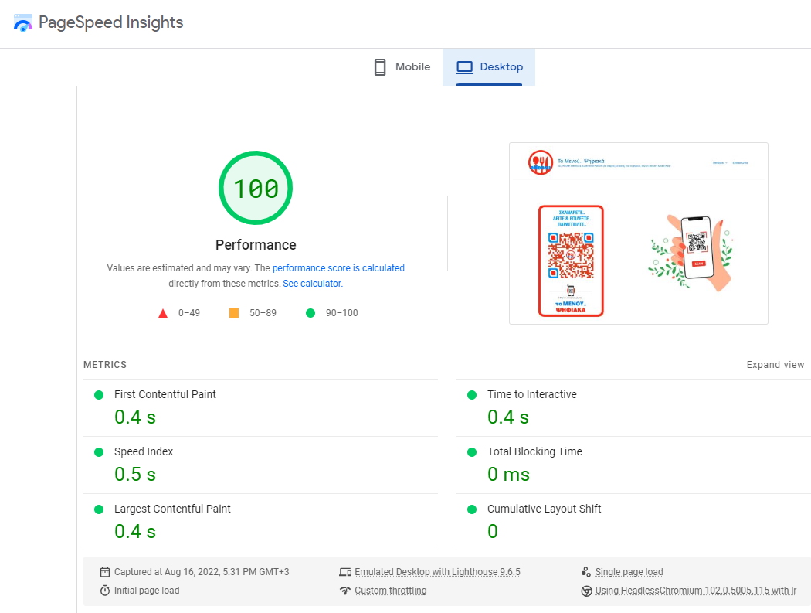Click the icon beside Single page load
The image size is (811, 613).
586,572
